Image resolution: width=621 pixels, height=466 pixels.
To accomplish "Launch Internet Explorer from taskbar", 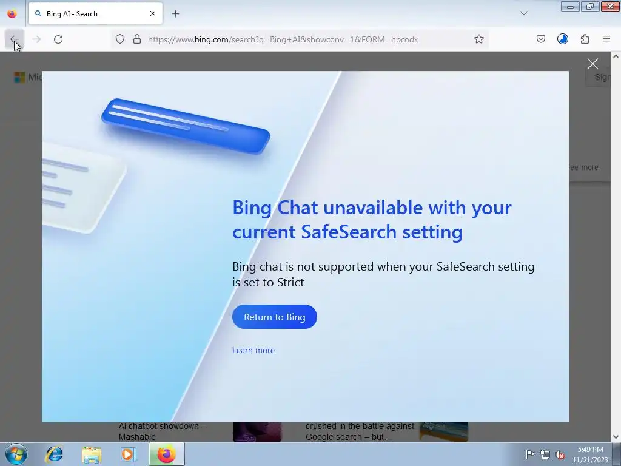I will 54,454.
